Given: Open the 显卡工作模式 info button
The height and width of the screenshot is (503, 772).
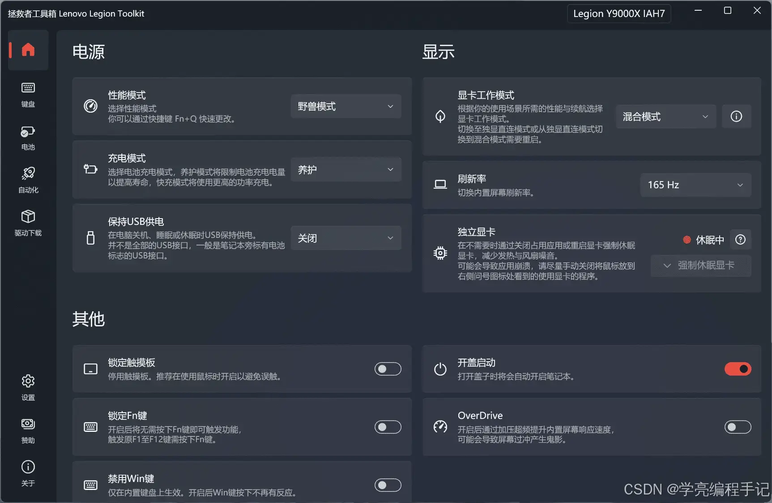Looking at the screenshot, I should [736, 117].
